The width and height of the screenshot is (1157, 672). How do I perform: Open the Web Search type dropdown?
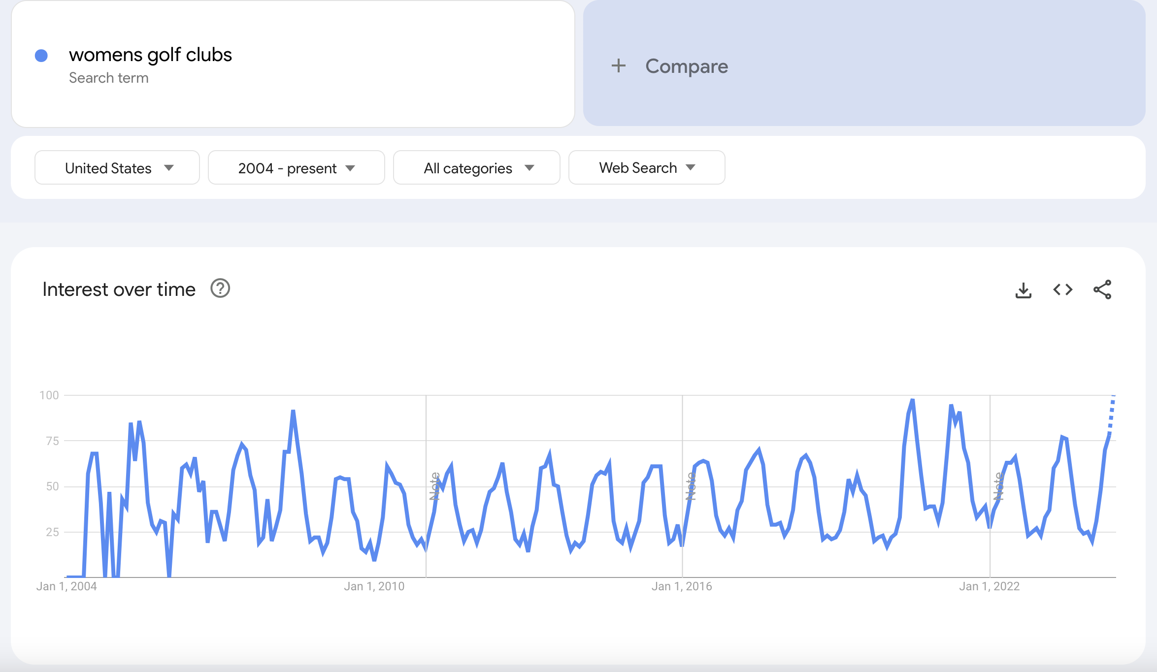click(x=646, y=168)
